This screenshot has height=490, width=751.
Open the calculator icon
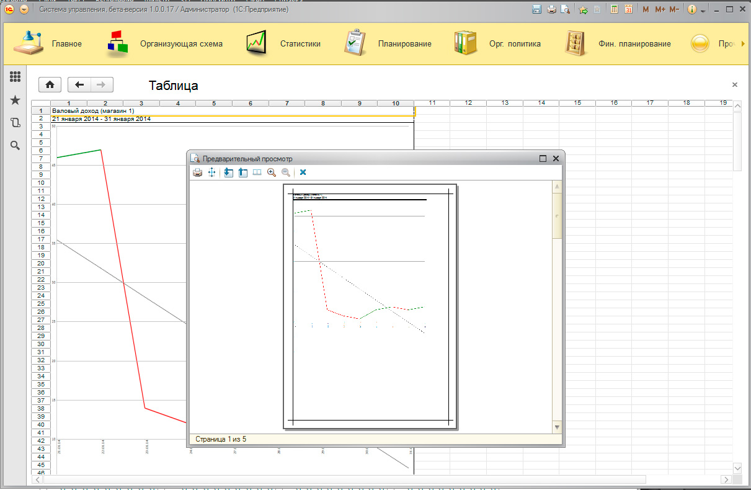(614, 10)
